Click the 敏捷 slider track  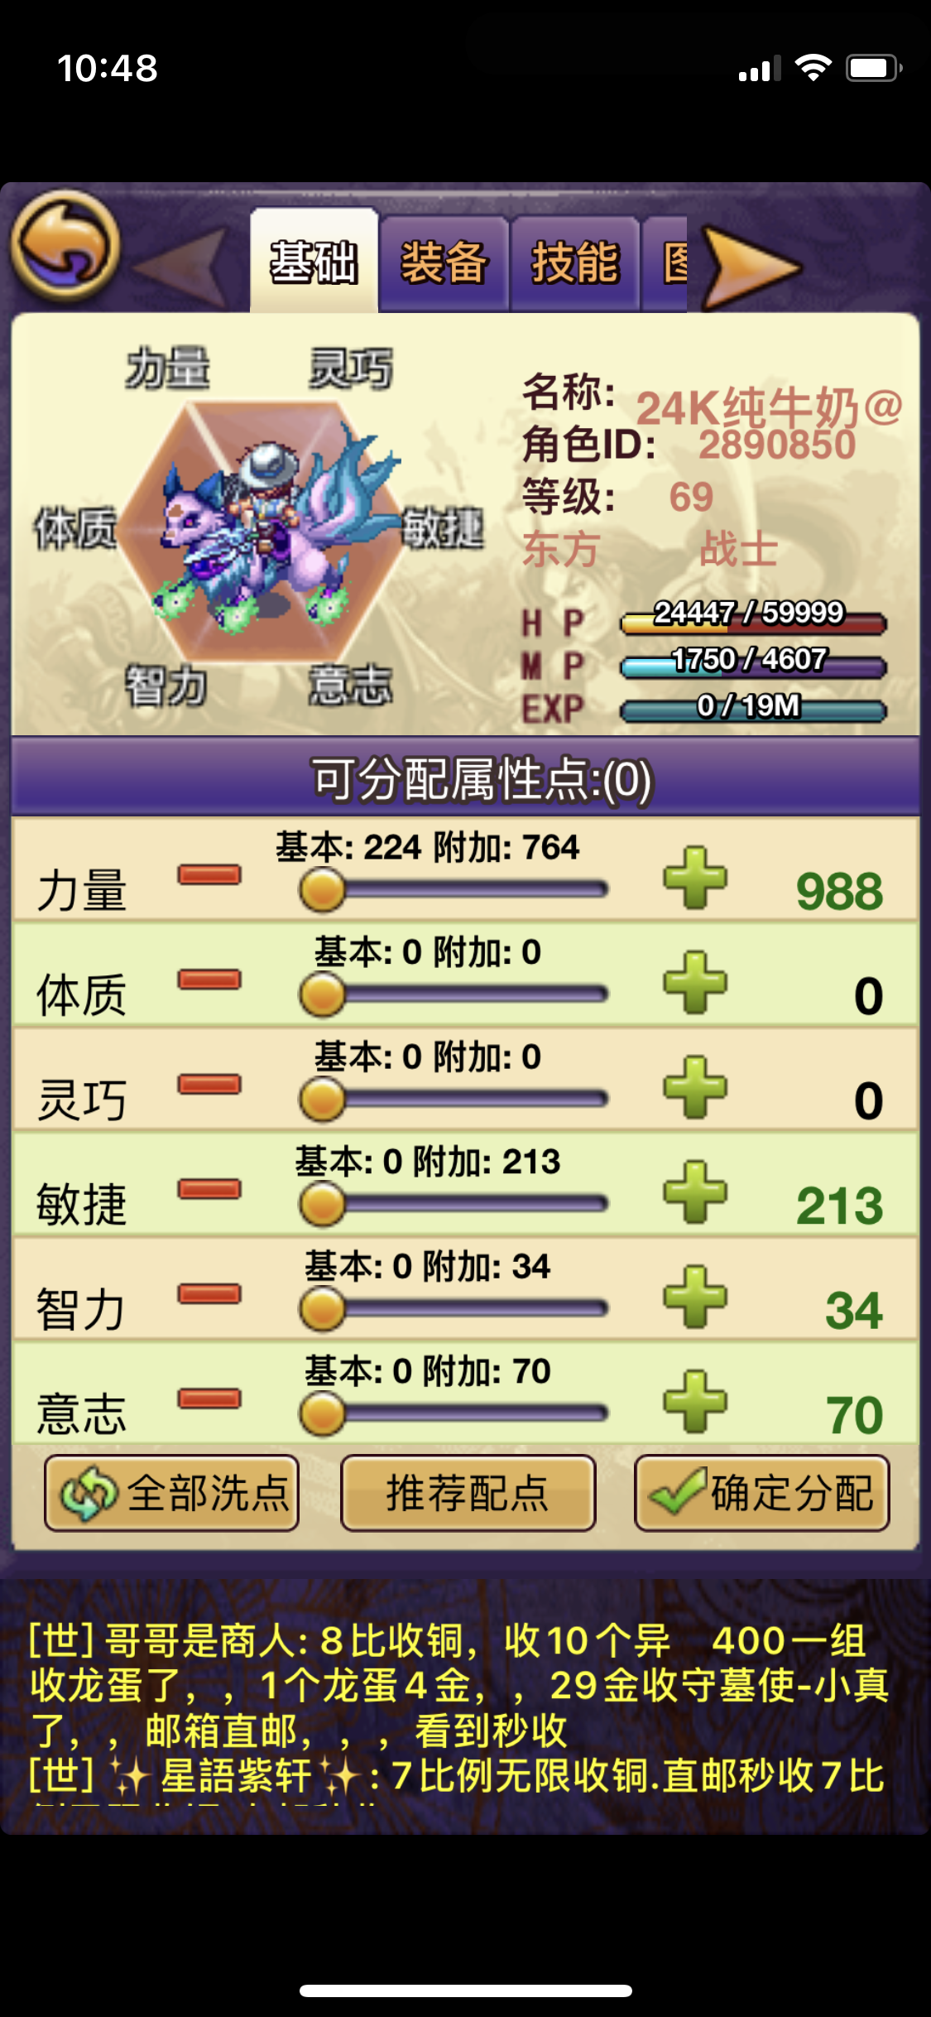coord(454,1204)
